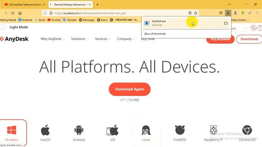The width and height of the screenshot is (262, 147).
Task: Open the Getting Started bookmark
Action: tap(8, 20)
